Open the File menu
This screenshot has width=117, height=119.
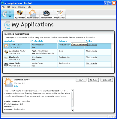[x=3, y=7]
